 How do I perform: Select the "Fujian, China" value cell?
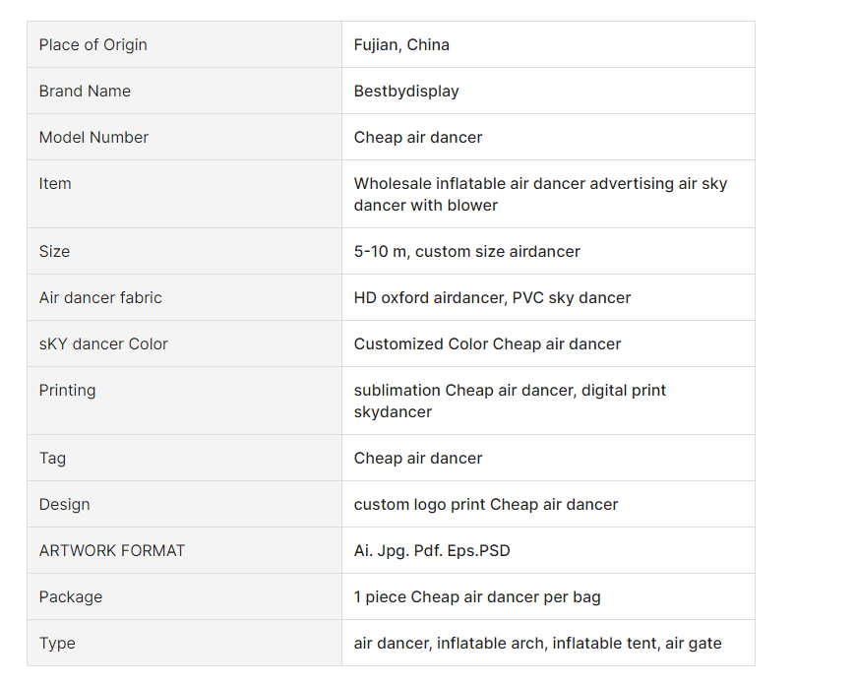tap(401, 44)
